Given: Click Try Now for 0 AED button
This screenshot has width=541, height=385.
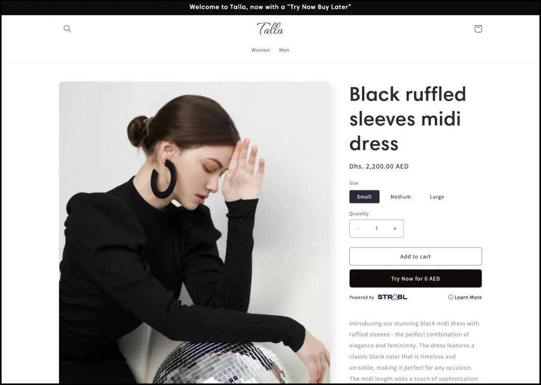Looking at the screenshot, I should (x=416, y=278).
